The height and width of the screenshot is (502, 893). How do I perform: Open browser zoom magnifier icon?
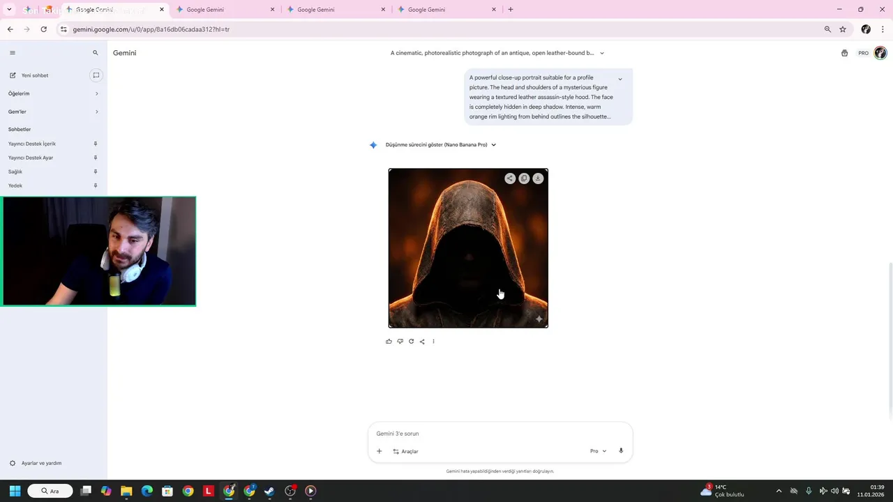(x=827, y=29)
